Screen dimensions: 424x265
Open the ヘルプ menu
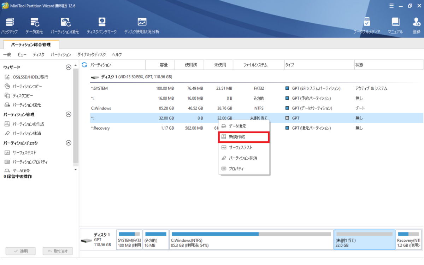pos(117,54)
